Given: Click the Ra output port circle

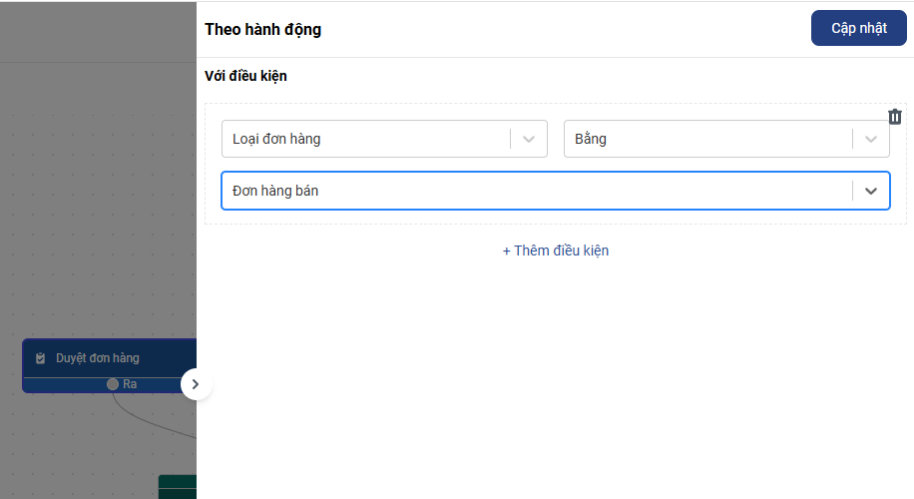Looking at the screenshot, I should 113,384.
